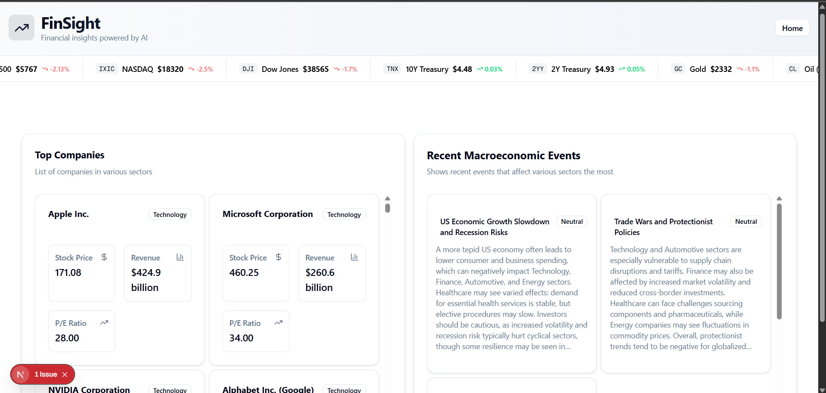Click the 10Y Treasury 0.03% change
Screen dimensions: 826x393
(x=494, y=69)
